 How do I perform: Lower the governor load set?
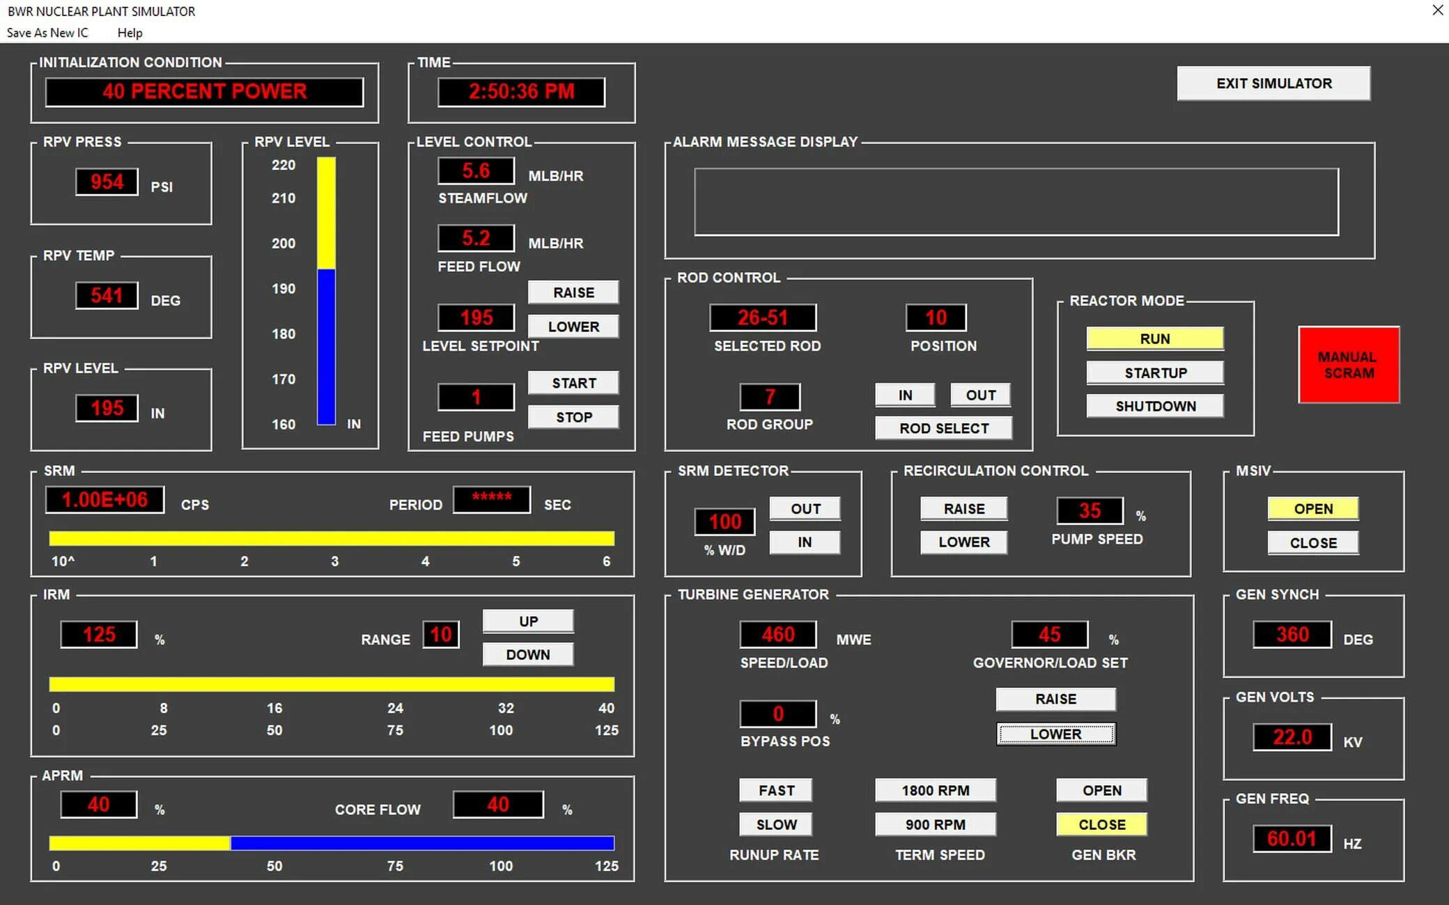click(1055, 734)
